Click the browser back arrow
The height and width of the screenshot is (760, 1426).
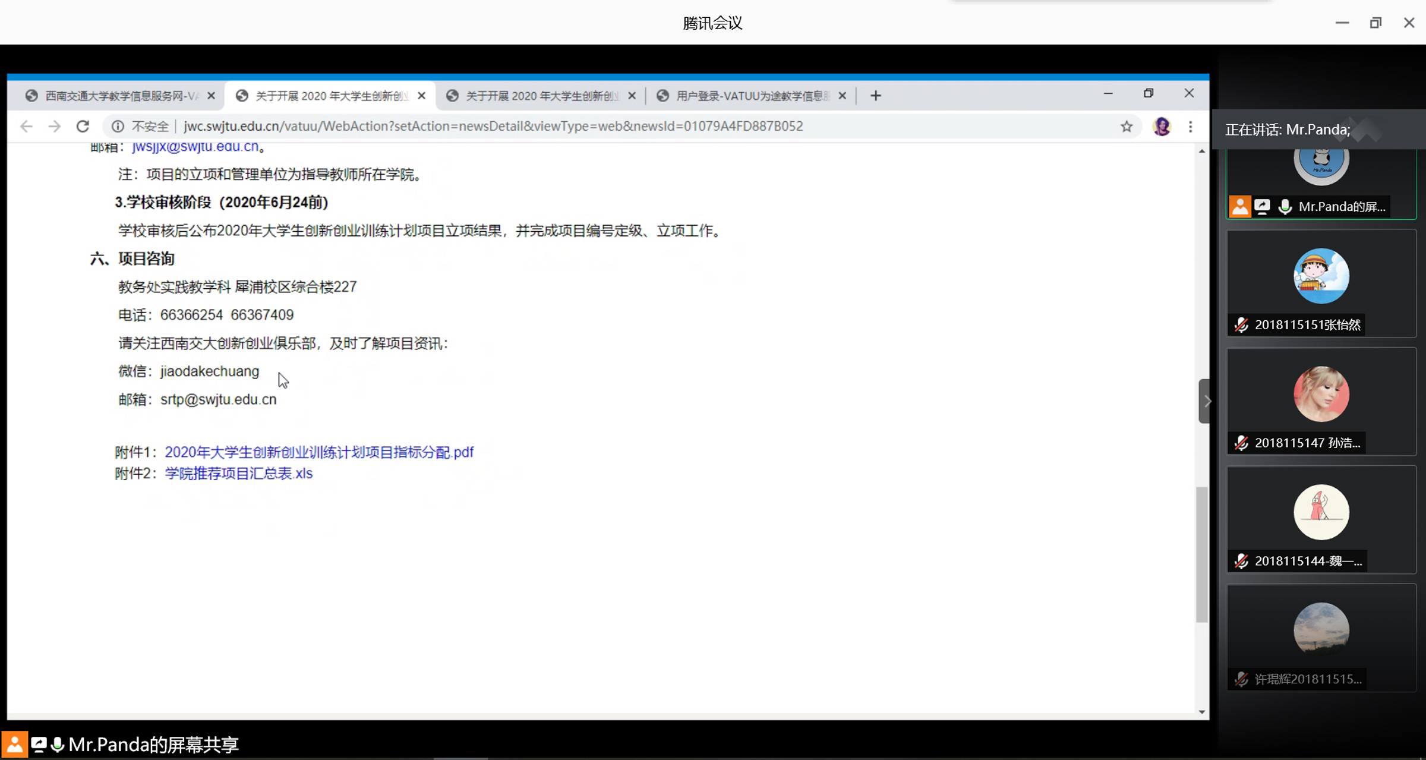coord(26,126)
